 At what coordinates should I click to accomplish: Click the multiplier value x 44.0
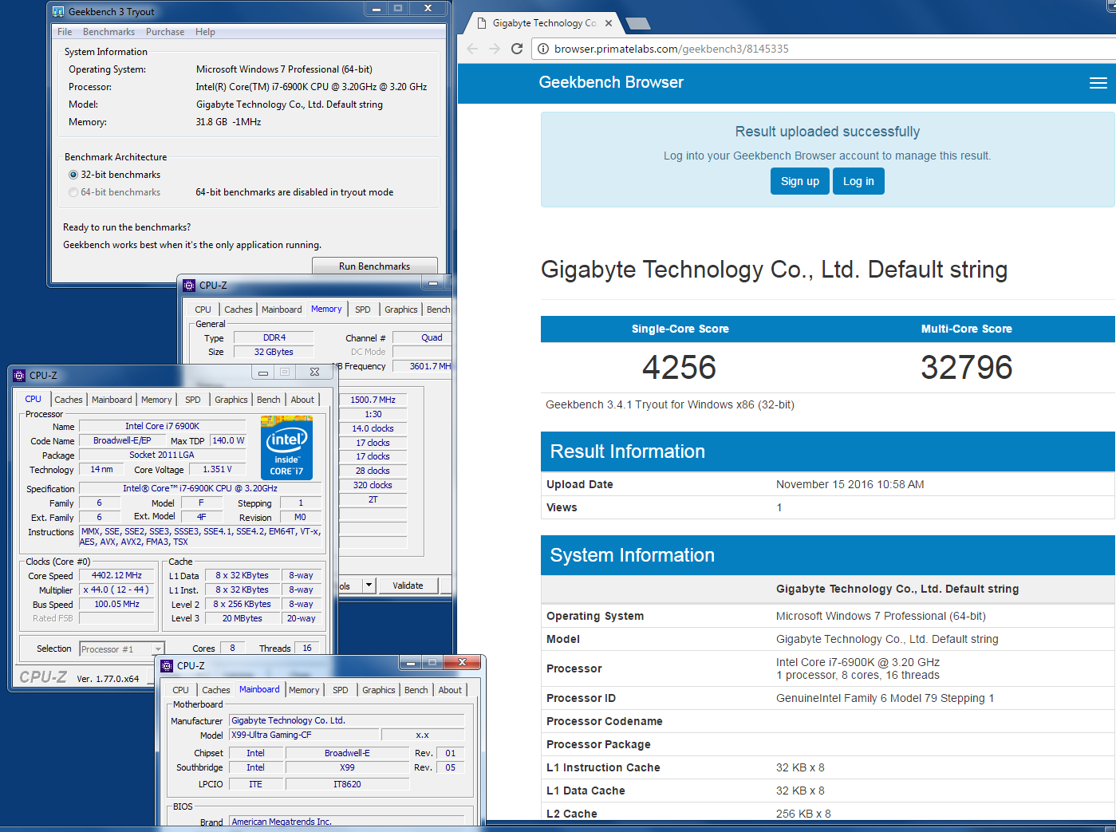click(x=116, y=589)
